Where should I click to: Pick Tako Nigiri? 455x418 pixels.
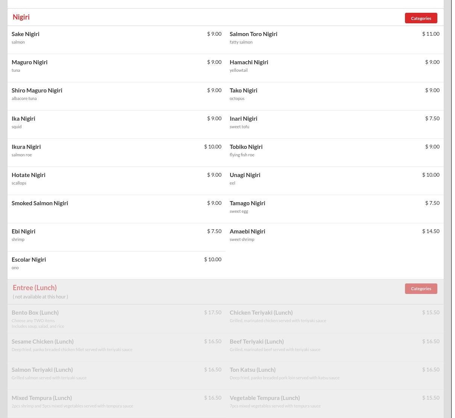[x=335, y=96]
